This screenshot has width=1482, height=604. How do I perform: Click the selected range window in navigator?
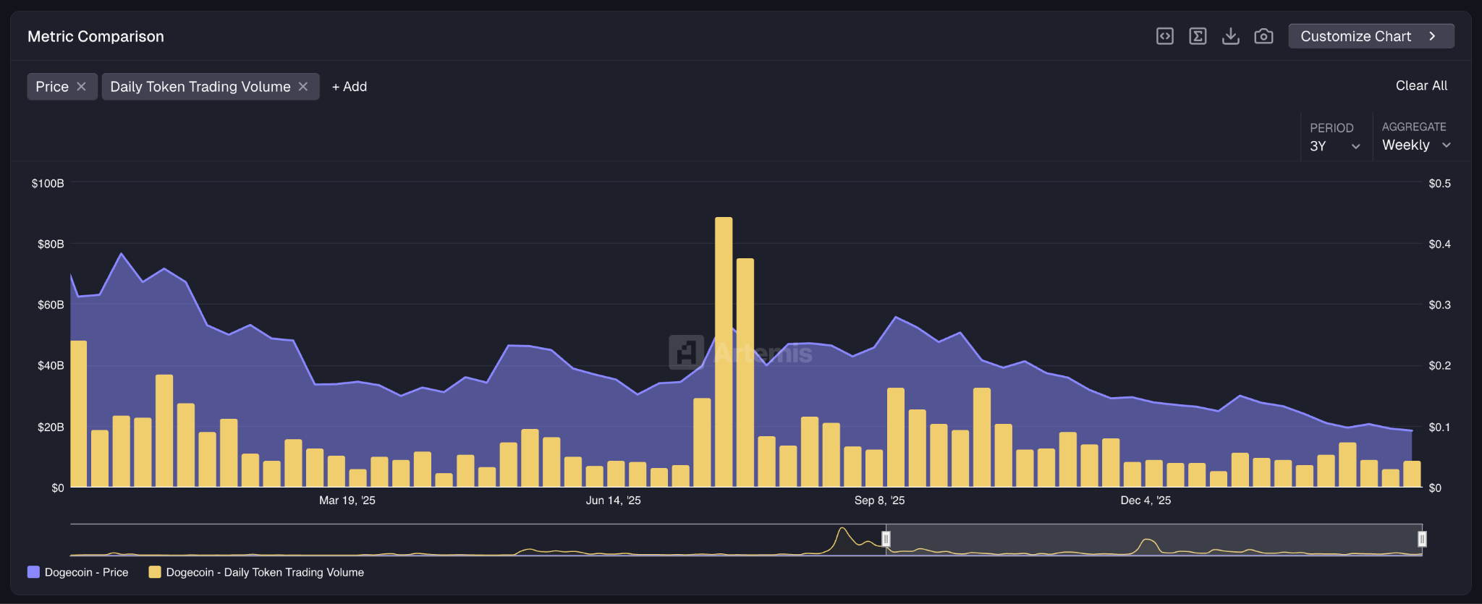(x=1153, y=540)
